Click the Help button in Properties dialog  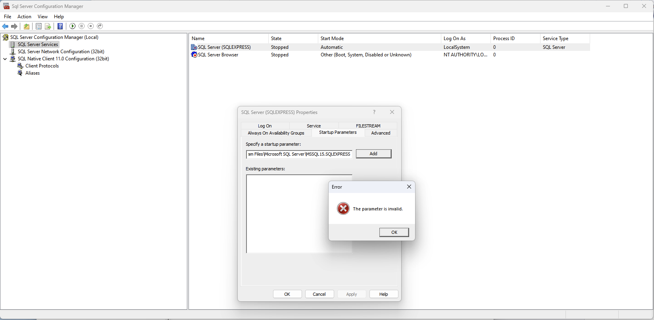[384, 294]
